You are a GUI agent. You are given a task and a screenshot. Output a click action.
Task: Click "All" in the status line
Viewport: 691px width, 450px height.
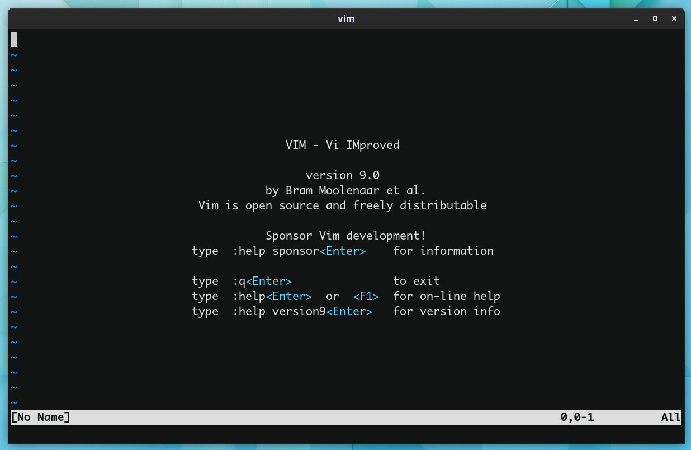coord(671,417)
